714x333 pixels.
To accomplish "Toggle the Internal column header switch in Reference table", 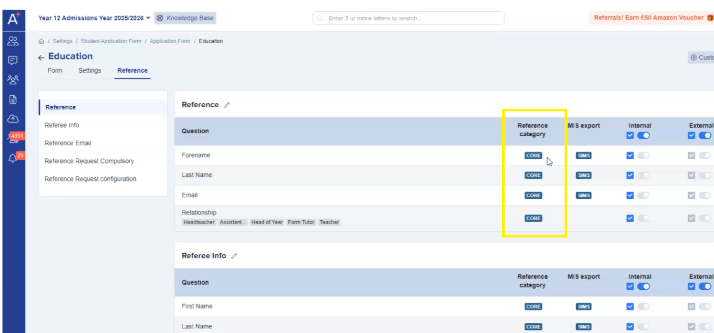I will (643, 135).
